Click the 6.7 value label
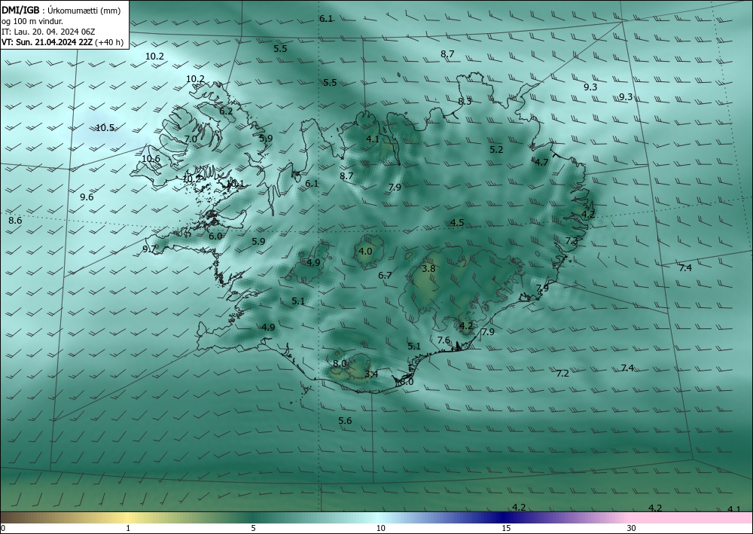 coord(385,275)
